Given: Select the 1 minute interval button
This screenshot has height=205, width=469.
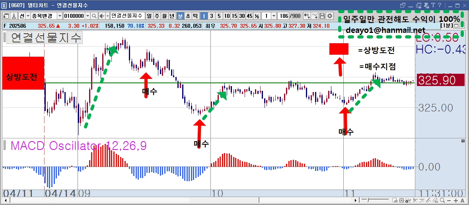Looking at the screenshot, I should 204,16.
